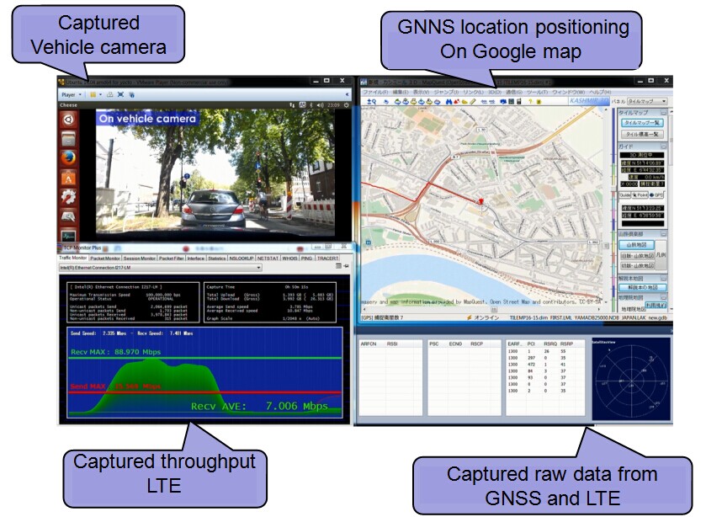Click the 凡例 legend button

point(661,254)
